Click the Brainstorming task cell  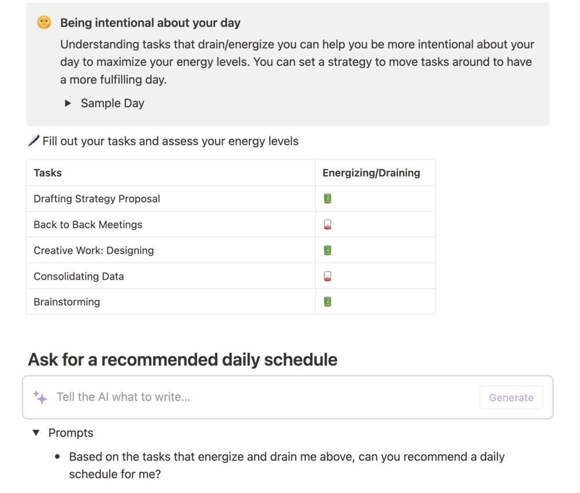pos(67,302)
